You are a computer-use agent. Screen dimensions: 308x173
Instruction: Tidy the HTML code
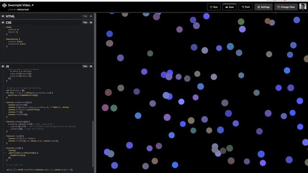(x=85, y=16)
